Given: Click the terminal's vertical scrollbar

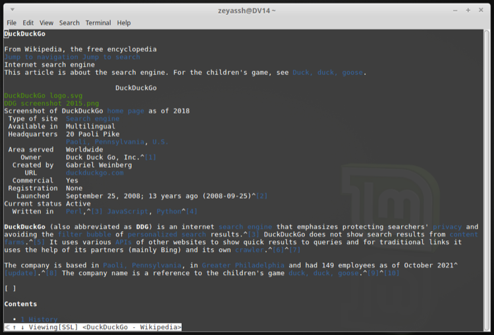Looking at the screenshot, I should 487,180.
